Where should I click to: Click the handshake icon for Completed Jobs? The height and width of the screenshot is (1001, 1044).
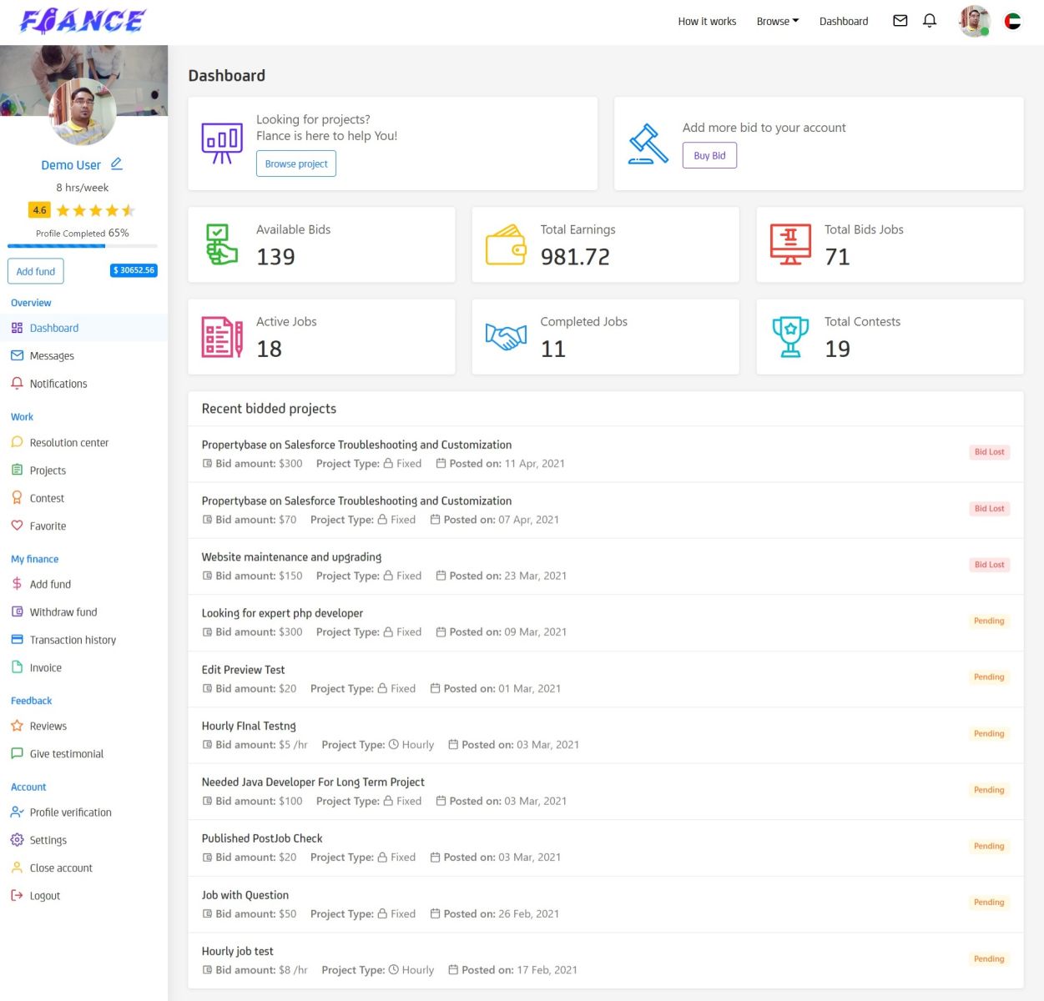(x=506, y=337)
